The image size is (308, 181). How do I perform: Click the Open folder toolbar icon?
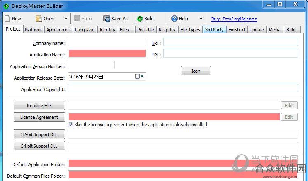point(39,19)
